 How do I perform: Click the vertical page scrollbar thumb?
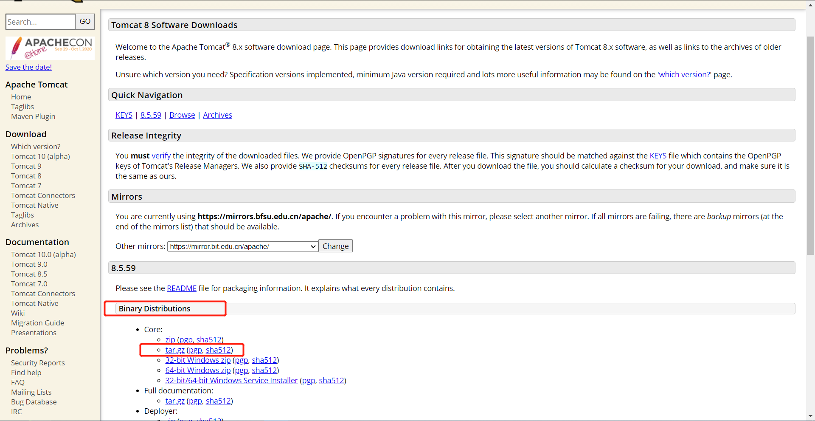pos(810,145)
